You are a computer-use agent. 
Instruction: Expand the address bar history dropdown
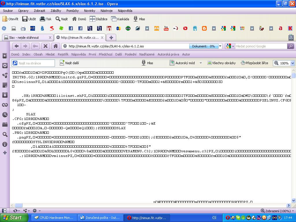pos(220,46)
